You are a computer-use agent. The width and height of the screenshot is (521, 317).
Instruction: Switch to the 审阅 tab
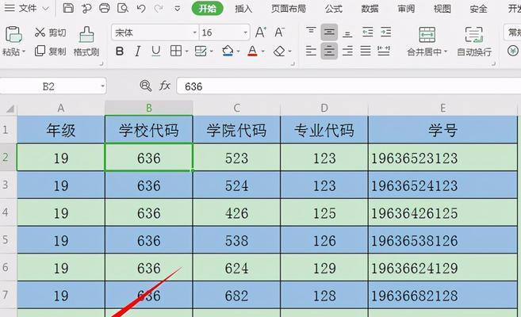point(406,8)
